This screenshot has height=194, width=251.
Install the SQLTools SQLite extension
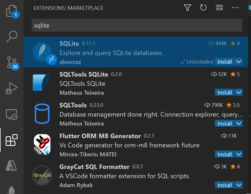coord(224,92)
